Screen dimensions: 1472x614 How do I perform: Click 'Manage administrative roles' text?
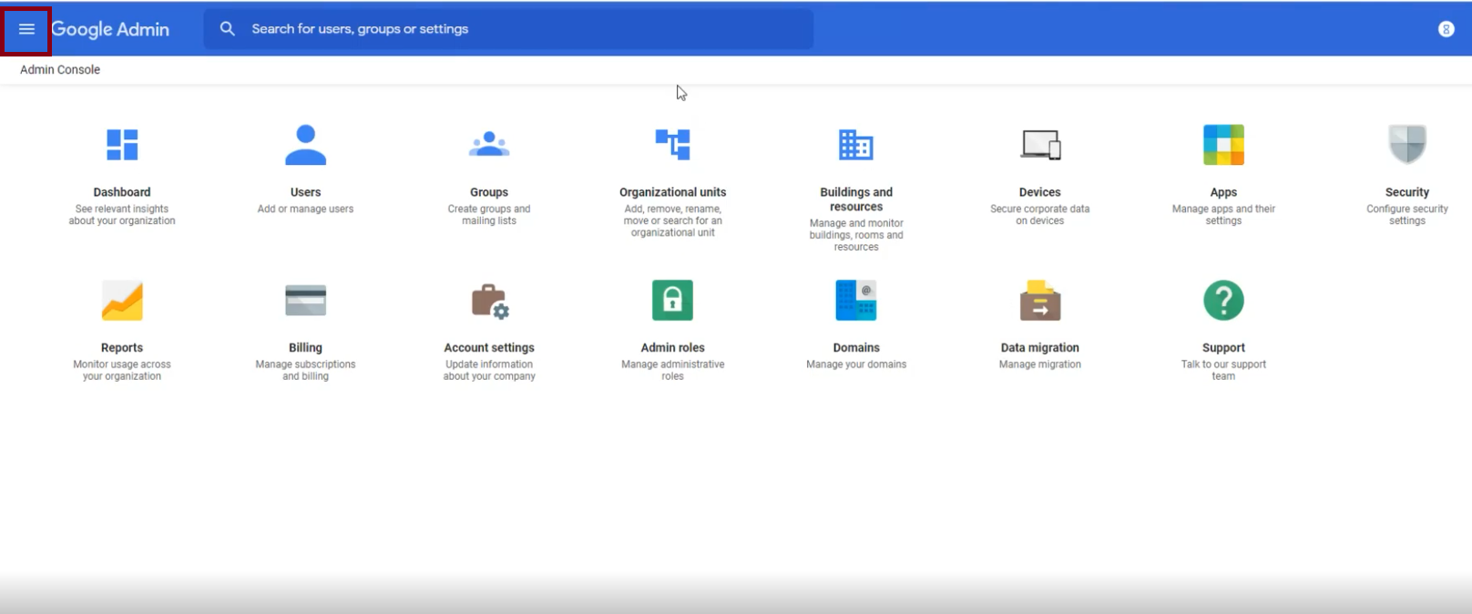(x=673, y=370)
